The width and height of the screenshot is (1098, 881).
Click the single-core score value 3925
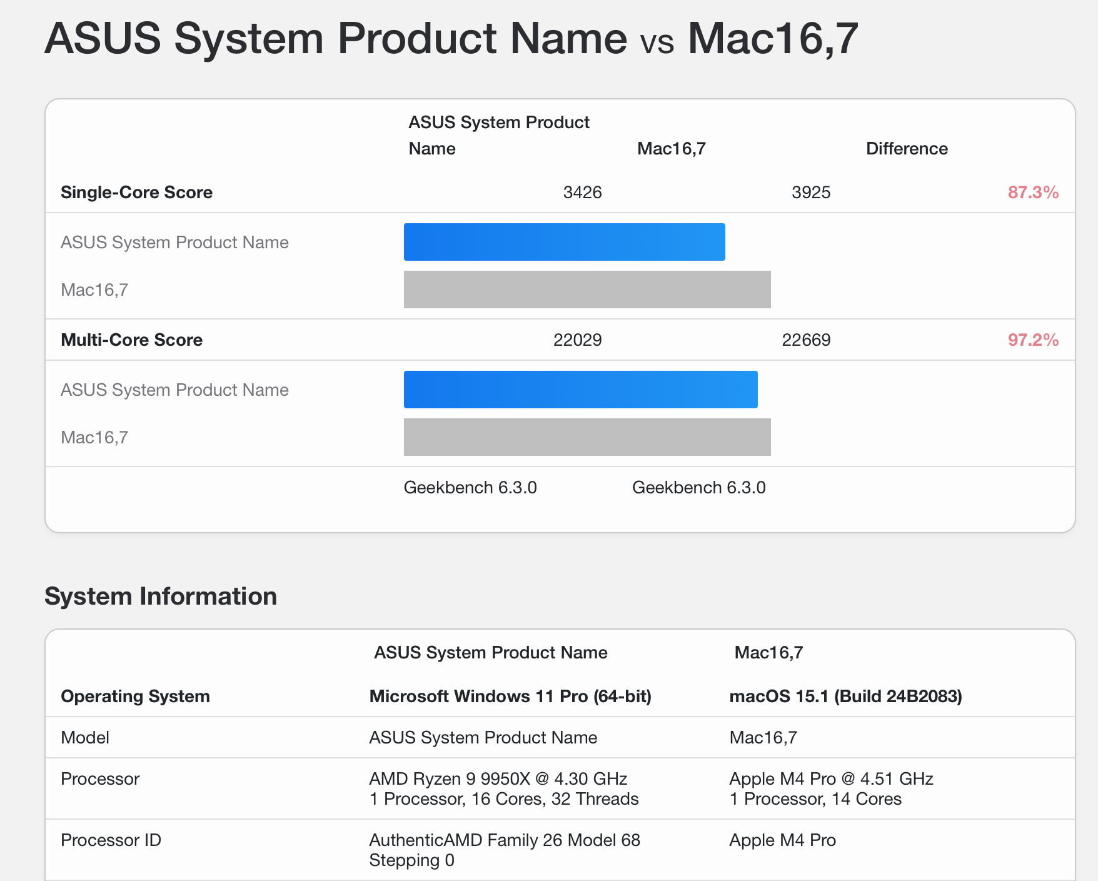point(811,192)
